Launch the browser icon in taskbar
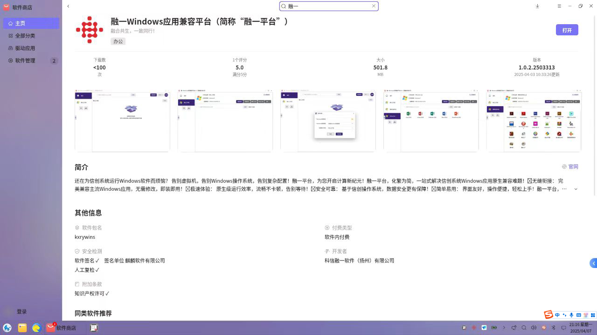The width and height of the screenshot is (597, 335). point(36,328)
